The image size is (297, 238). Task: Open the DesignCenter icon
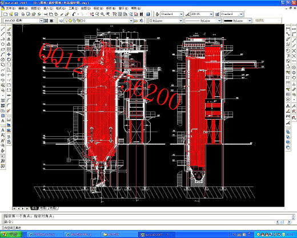tap(120, 14)
